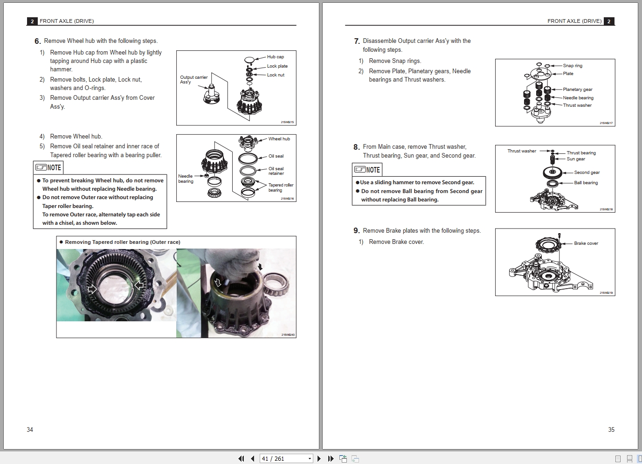The image size is (642, 464).
Task: Click the 'Second gear' diagram label
Action: pos(587,173)
